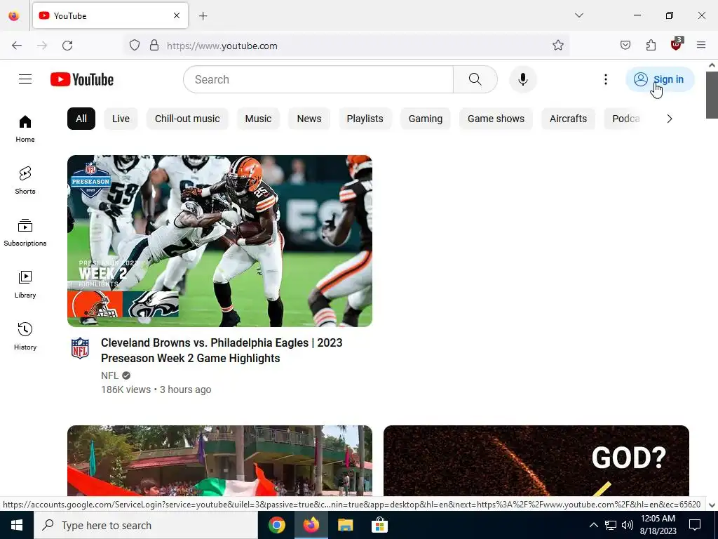Show more category chips arrow
Screen dimensions: 718x539
670,119
